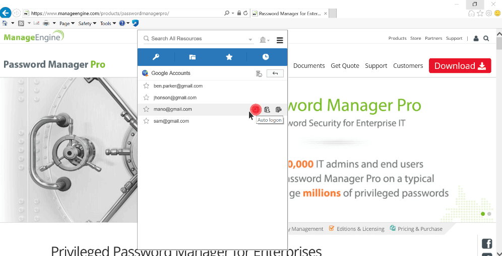Screen dimensions: 502x256
Task: Open the top Support link beside Partners
Action: [x=454, y=38]
